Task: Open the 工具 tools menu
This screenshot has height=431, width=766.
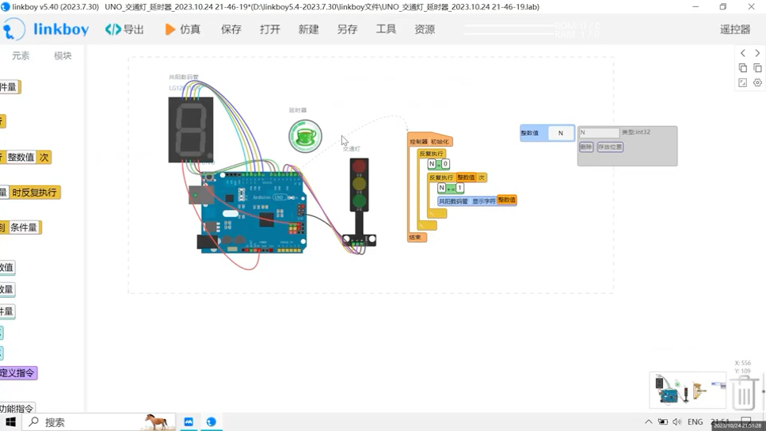Action: (386, 29)
